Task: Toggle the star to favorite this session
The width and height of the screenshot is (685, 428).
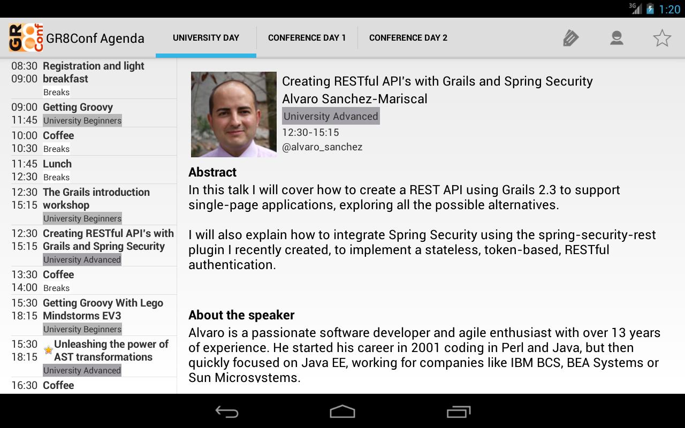Action: click(661, 37)
